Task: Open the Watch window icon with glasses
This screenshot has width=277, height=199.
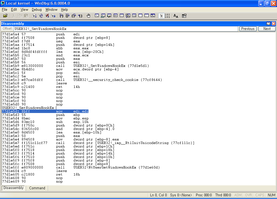Action: pyautogui.click(x=103, y=16)
